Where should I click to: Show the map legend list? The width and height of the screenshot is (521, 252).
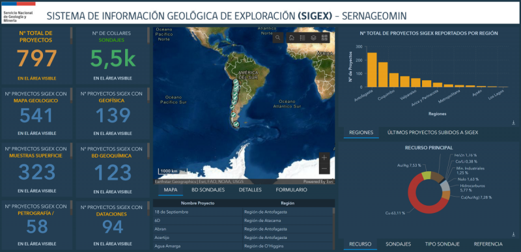point(302,38)
